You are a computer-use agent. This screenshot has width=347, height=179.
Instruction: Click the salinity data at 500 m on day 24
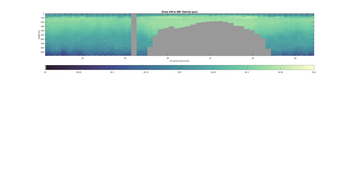tap(83, 35)
